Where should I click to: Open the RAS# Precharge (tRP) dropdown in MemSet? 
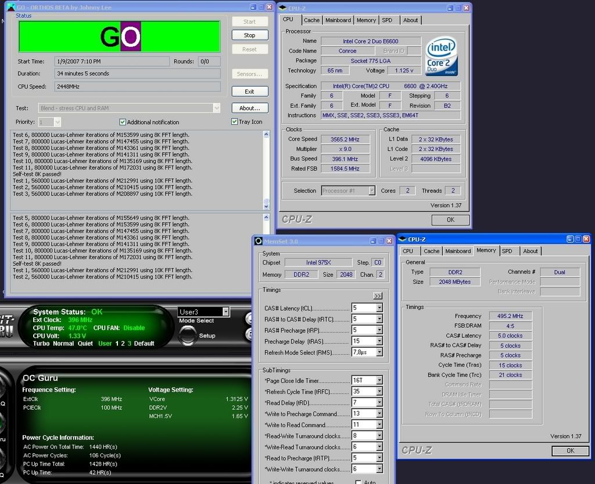(379, 330)
